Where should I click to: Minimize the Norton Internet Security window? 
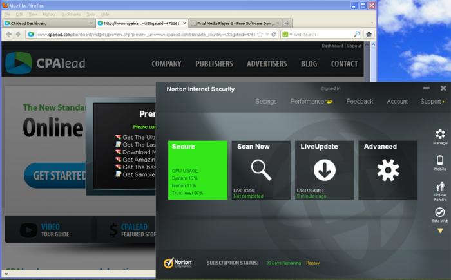427,88
